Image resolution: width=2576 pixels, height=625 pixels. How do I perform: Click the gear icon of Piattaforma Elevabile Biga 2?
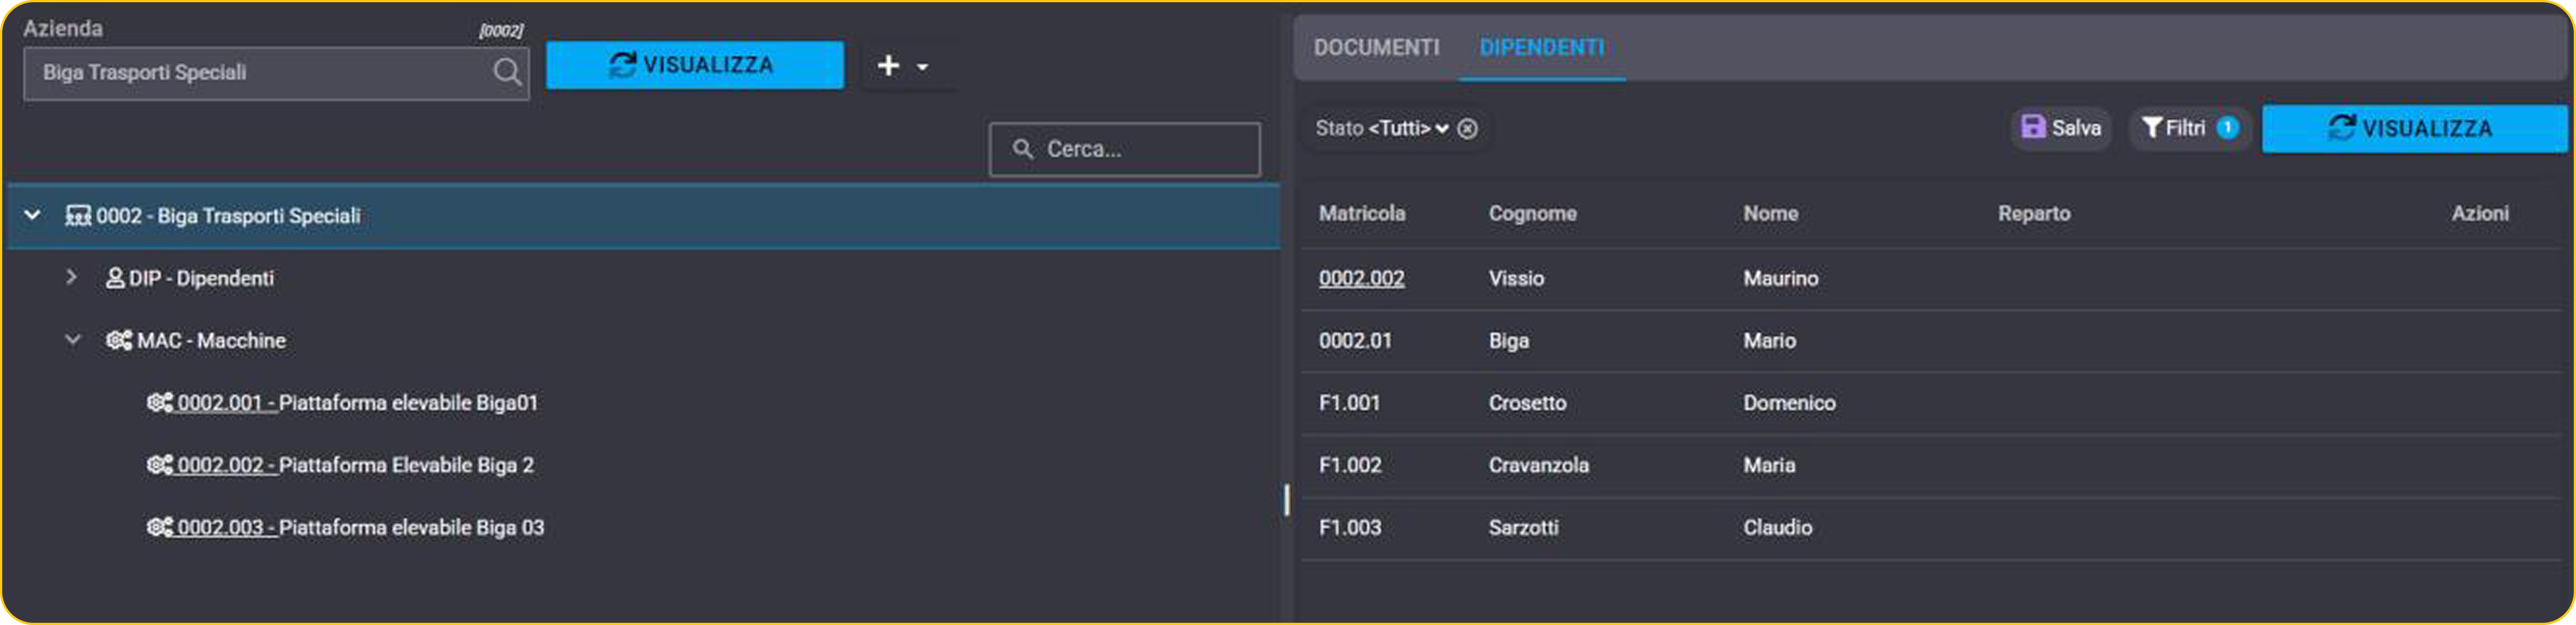160,465
